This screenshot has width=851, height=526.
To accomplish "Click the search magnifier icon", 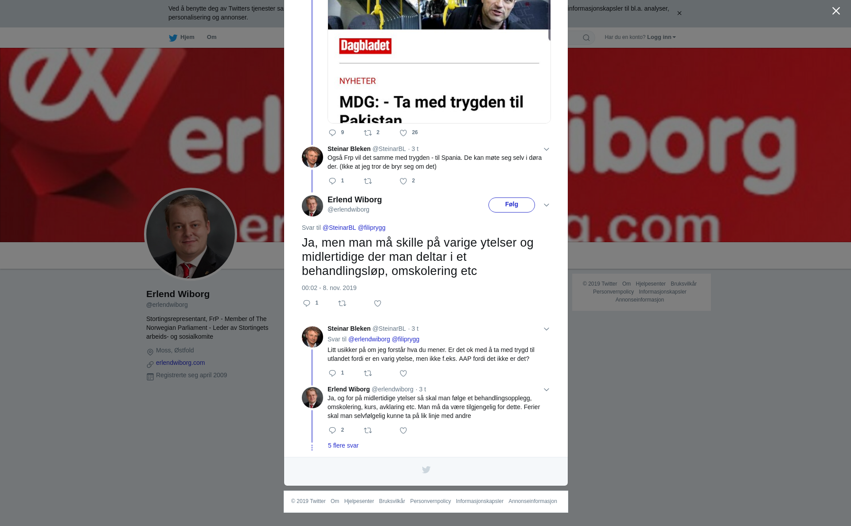I will click(x=586, y=38).
